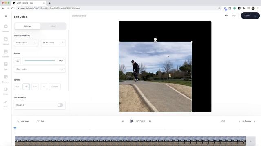Mute audio with the speaker icon in Audio section
This screenshot has height=146, width=261.
click(18, 61)
